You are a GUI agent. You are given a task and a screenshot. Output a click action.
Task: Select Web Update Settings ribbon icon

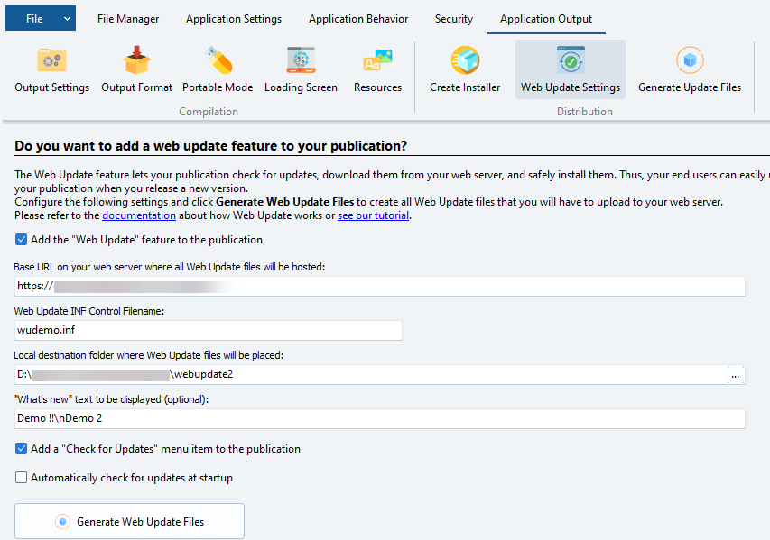click(x=570, y=61)
